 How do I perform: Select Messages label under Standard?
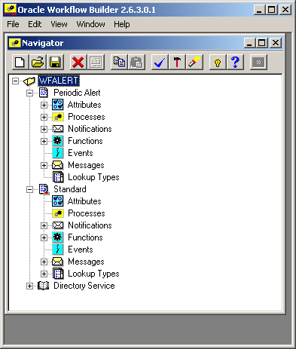coord(86,262)
